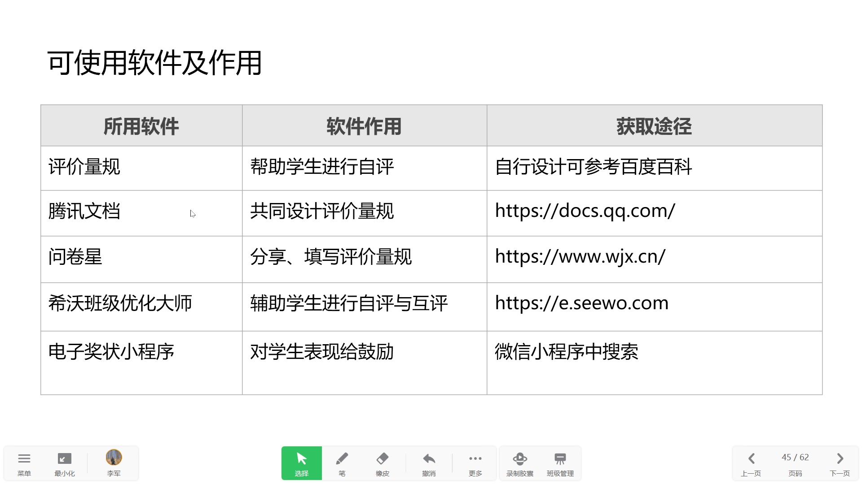Select the 获取途径 column header
This screenshot has width=862, height=484.
coord(652,126)
